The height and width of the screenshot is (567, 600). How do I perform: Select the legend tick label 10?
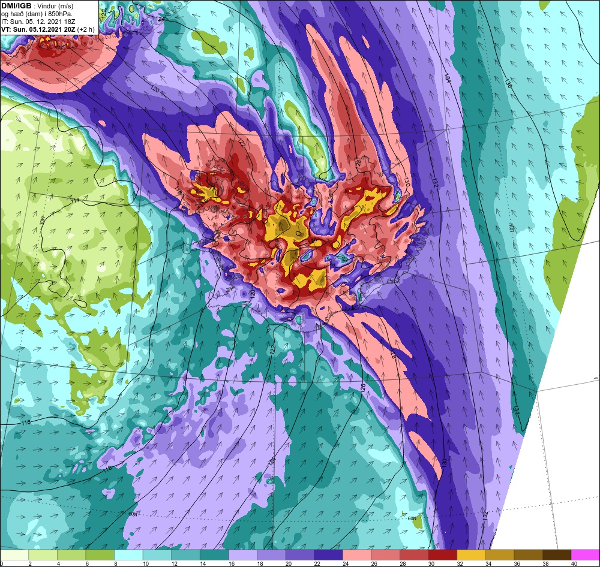point(146,563)
